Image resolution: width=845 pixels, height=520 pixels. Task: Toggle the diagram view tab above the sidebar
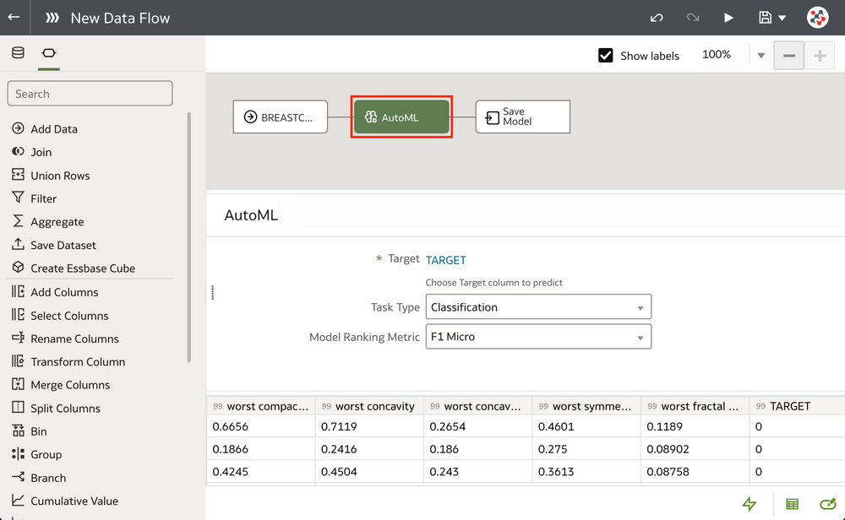tap(48, 51)
